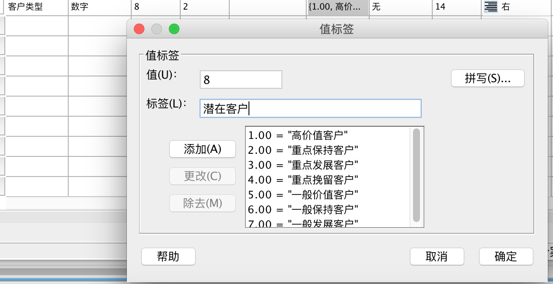Confirm the value labels with 确定

coord(506,256)
